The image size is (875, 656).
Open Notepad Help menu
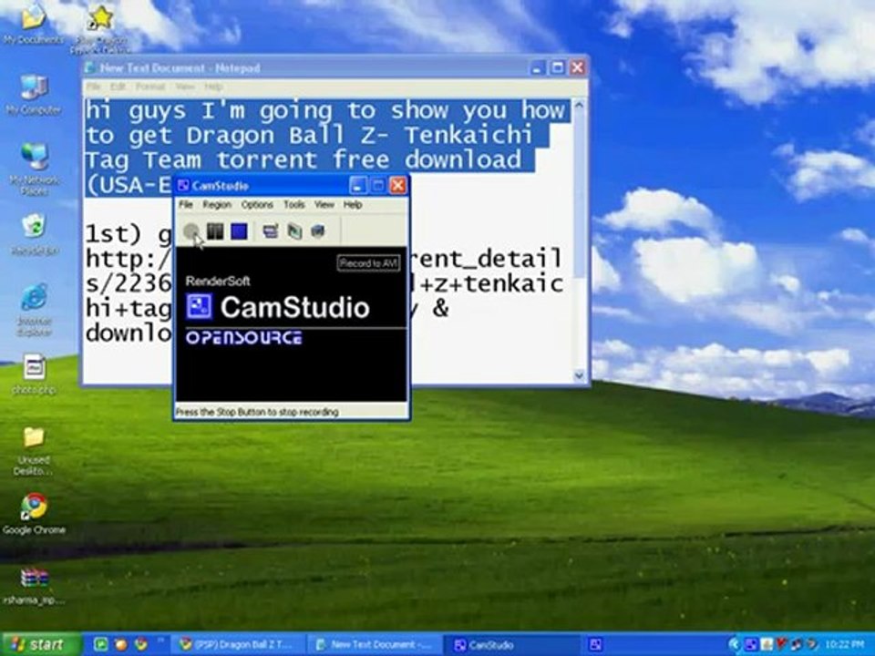point(213,87)
